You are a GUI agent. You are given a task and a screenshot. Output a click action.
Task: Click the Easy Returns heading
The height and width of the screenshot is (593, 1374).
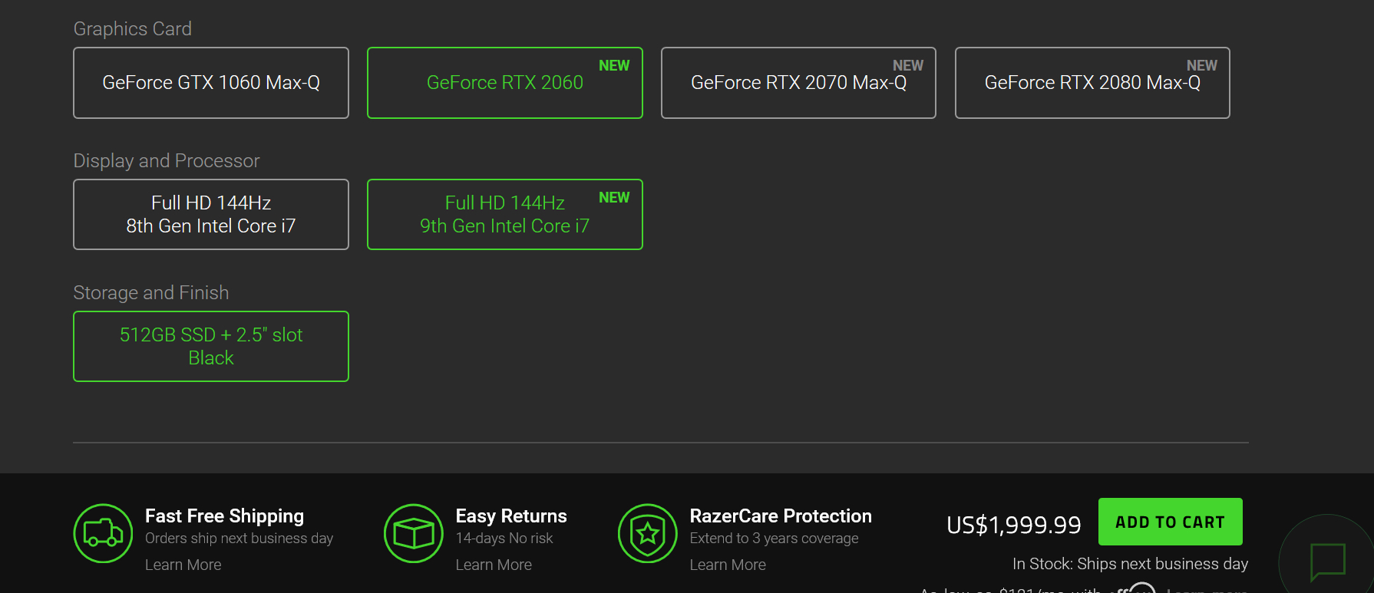[x=511, y=516]
